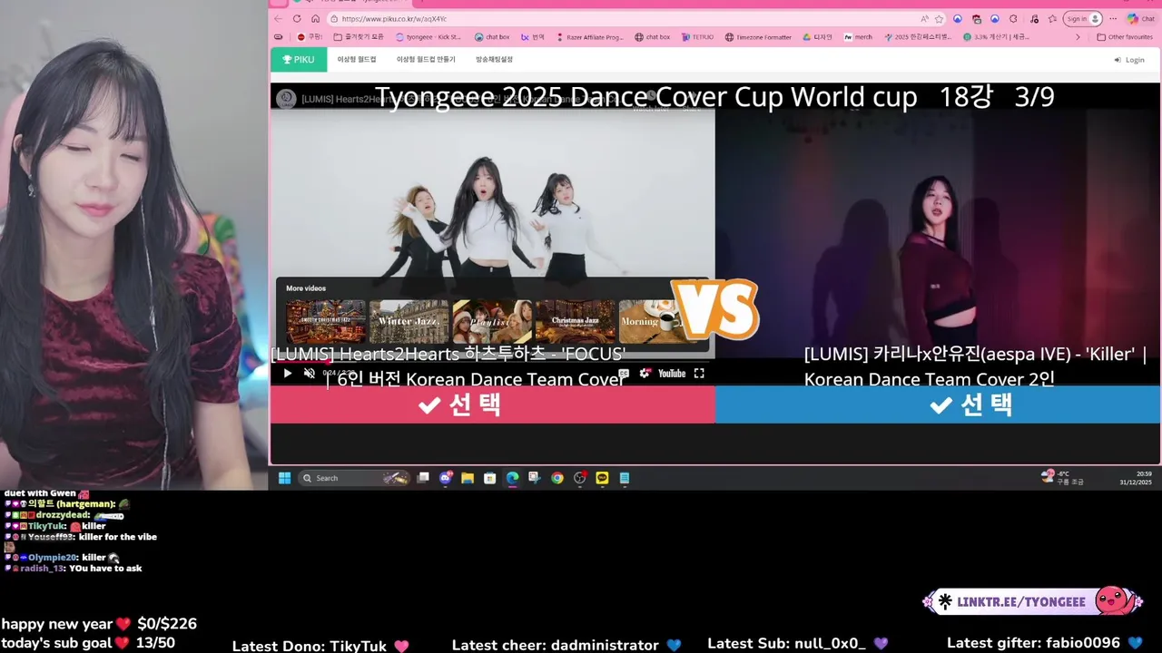Image resolution: width=1162 pixels, height=653 pixels.
Task: Play the left YouTube video
Action: (x=288, y=374)
